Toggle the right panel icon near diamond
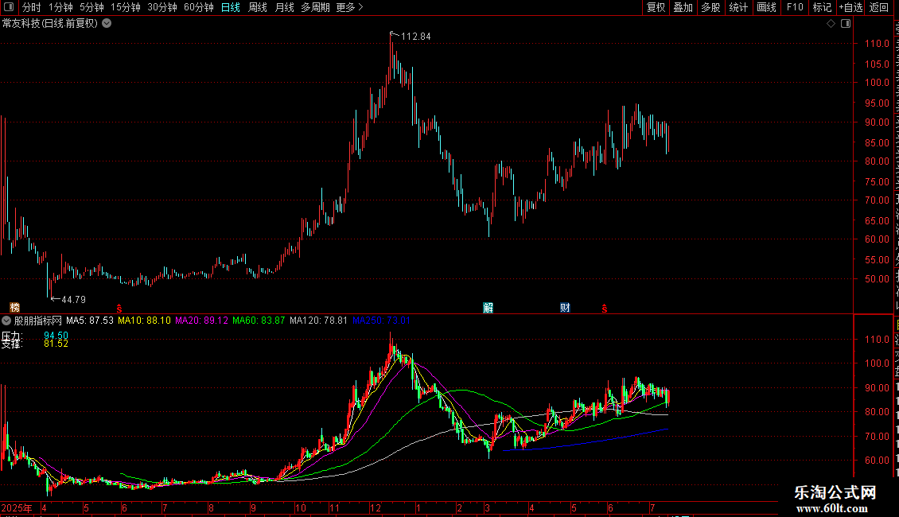899x517 pixels. click(x=846, y=24)
